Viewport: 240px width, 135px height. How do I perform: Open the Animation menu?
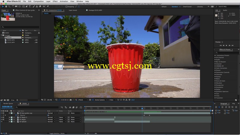click(x=64, y=1)
